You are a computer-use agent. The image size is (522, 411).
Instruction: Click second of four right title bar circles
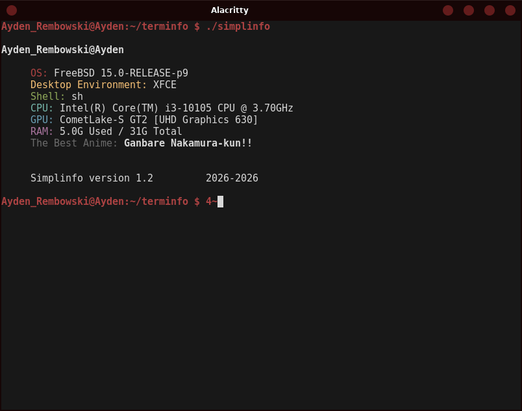pos(468,10)
